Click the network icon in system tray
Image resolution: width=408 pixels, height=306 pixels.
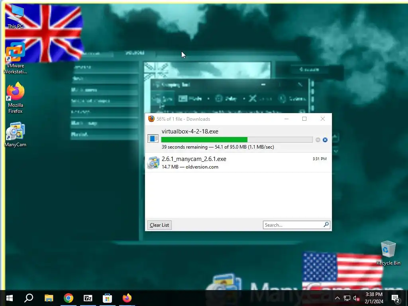(x=347, y=298)
